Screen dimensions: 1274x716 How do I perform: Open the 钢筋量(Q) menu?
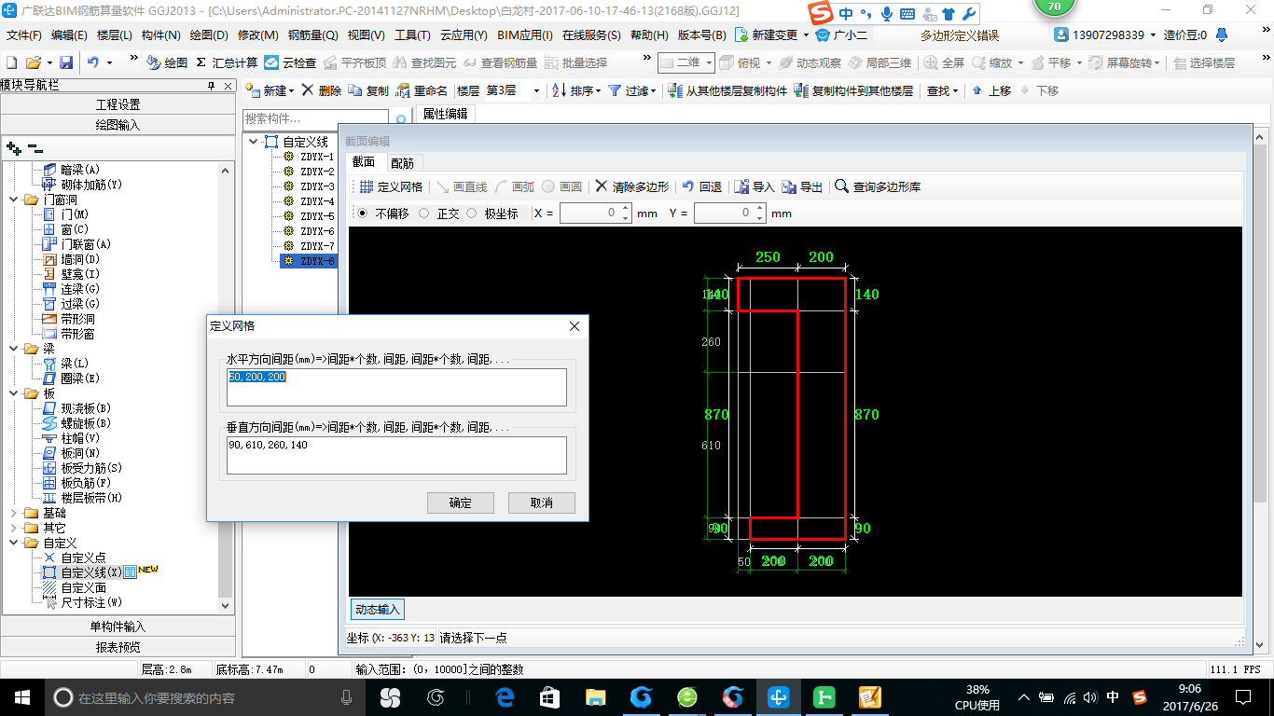(312, 35)
